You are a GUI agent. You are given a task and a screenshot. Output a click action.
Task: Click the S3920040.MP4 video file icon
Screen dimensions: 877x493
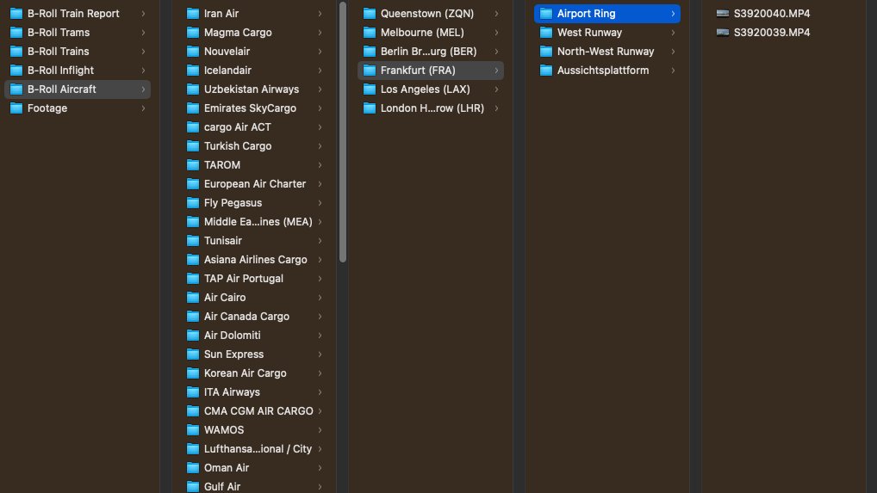click(x=723, y=14)
